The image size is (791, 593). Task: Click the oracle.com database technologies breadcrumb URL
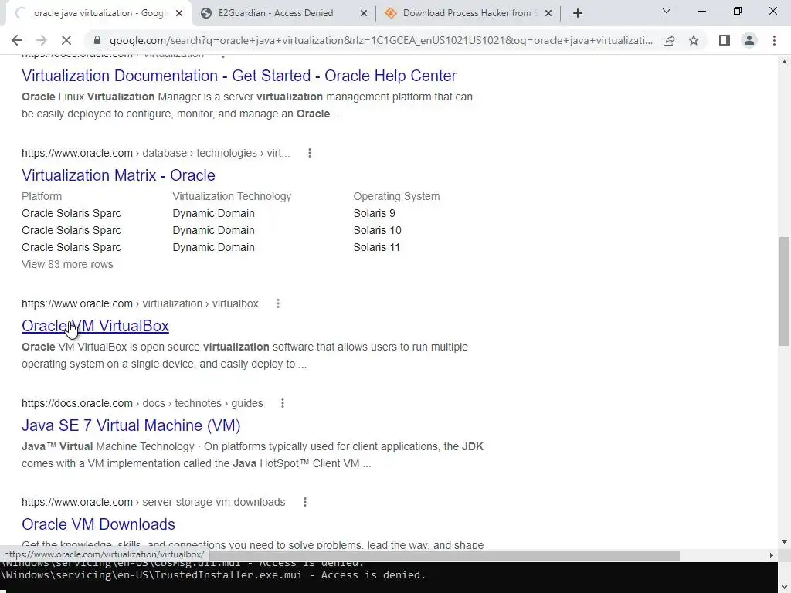pos(156,153)
